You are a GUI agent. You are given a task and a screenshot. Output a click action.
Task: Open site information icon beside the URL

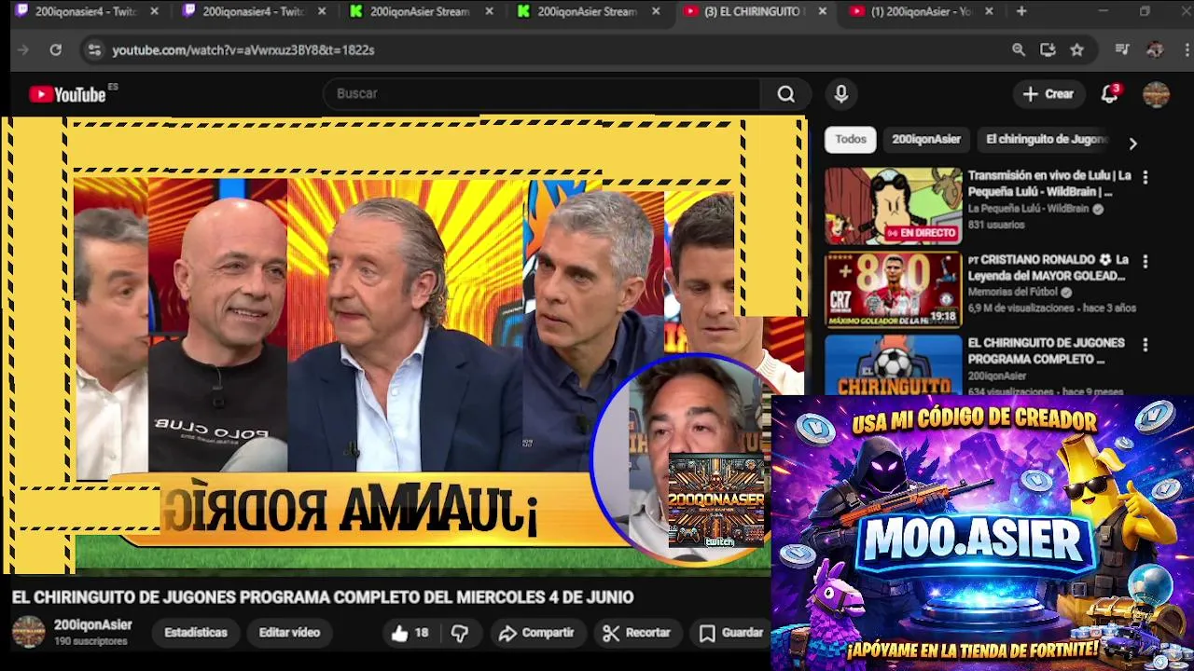(94, 50)
